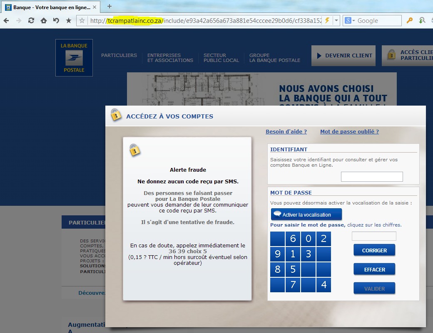Open the Mot de passe oublié link
This screenshot has height=333, width=433.
[x=349, y=131]
